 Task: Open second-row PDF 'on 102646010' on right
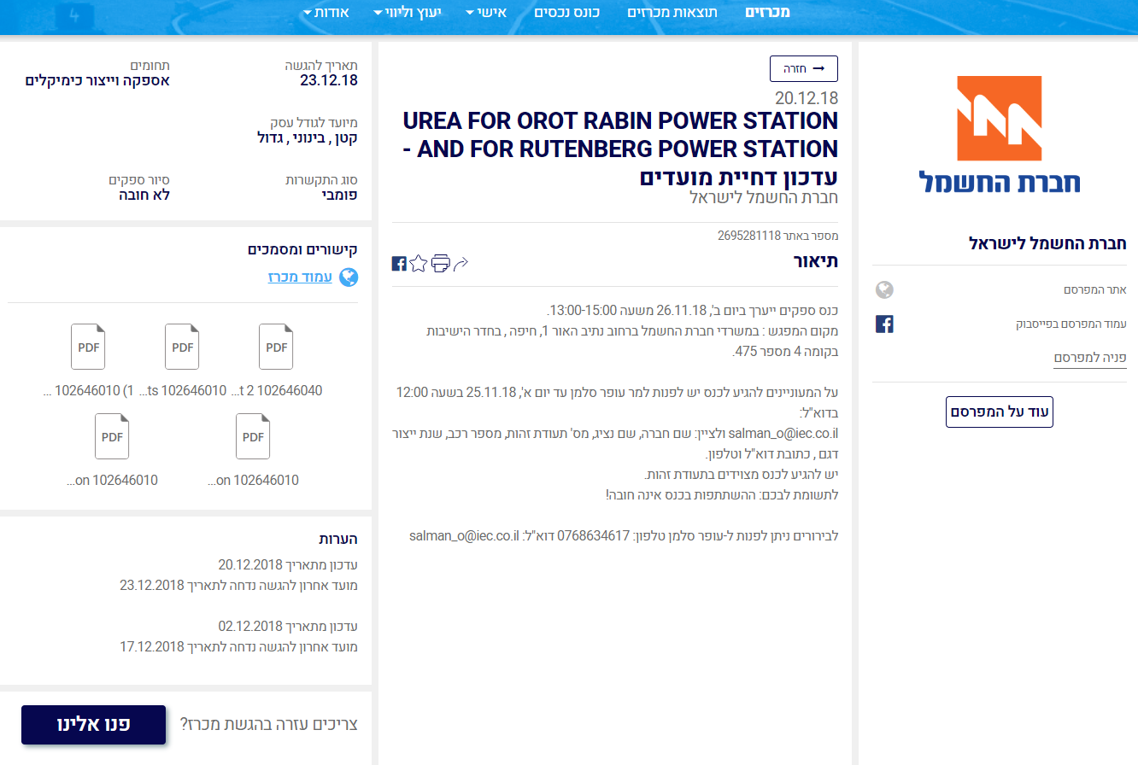click(253, 435)
